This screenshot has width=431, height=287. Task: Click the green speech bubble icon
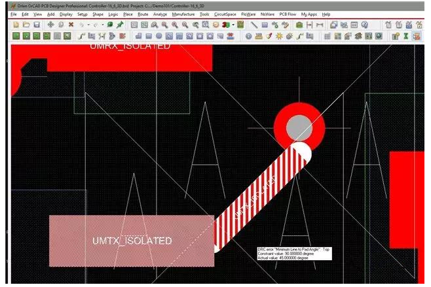110,25
